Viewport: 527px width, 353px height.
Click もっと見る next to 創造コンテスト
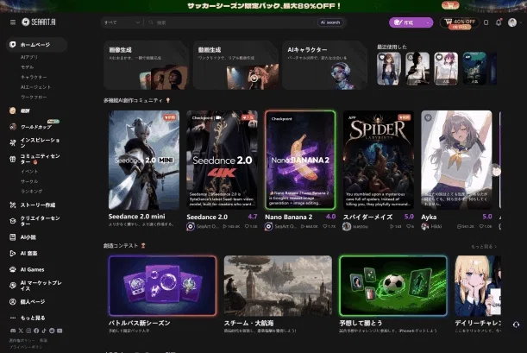[484, 247]
